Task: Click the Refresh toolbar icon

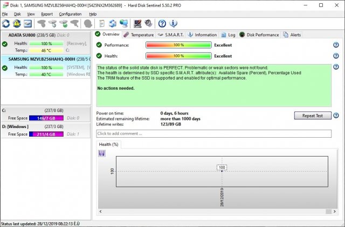Action: [6, 24]
